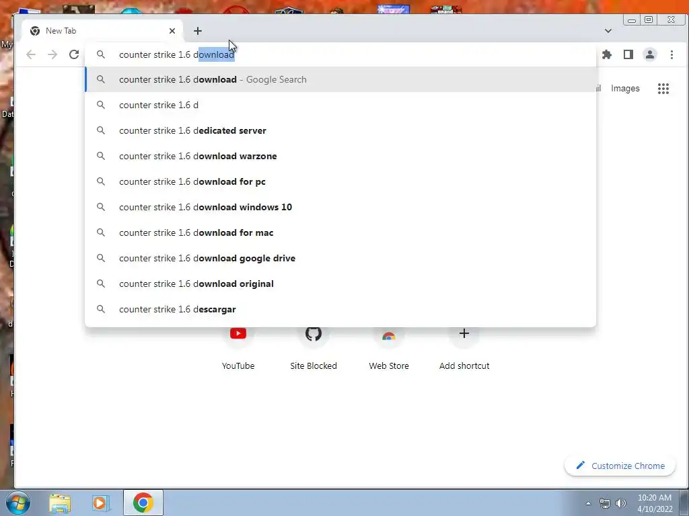The image size is (689, 516).
Task: Click the address bar search text
Action: (177, 54)
